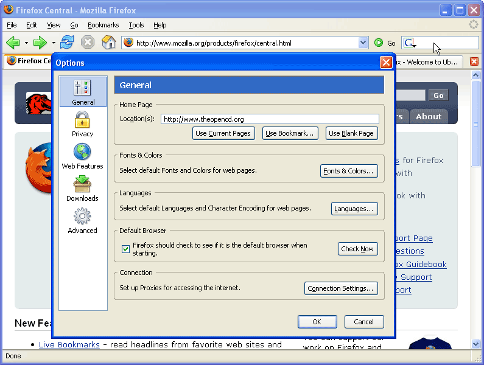Open the Bookmarks menu
Image resolution: width=484 pixels, height=365 pixels.
[103, 25]
